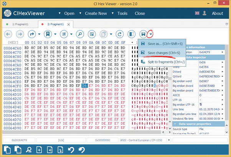
Task: Collapse the Data source properties section
Action: click(175, 124)
